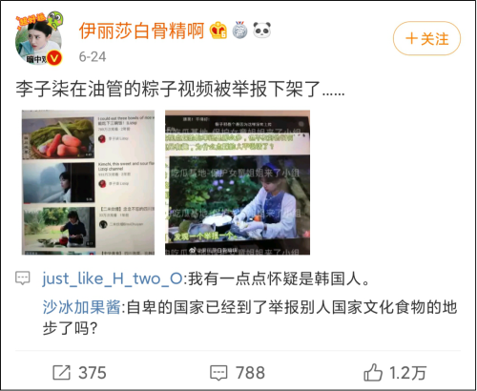Like the post with the thumbs-up icon
Viewport: 477px width, 391px height.
[x=373, y=372]
